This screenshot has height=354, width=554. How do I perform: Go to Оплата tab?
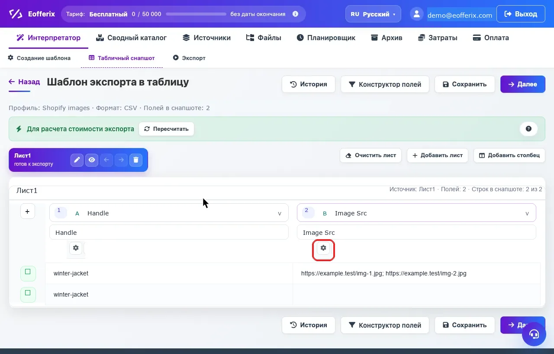point(491,38)
